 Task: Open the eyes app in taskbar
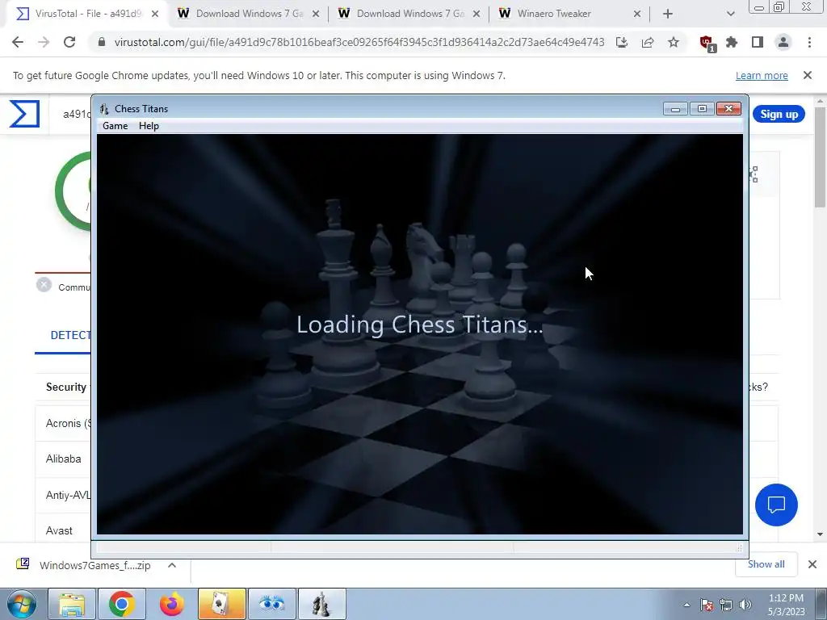tap(272, 604)
